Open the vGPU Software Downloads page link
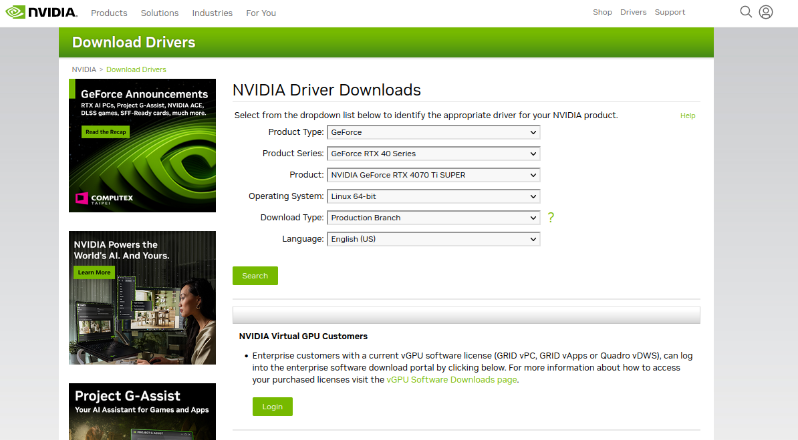Viewport: 798px width, 440px height. point(451,379)
